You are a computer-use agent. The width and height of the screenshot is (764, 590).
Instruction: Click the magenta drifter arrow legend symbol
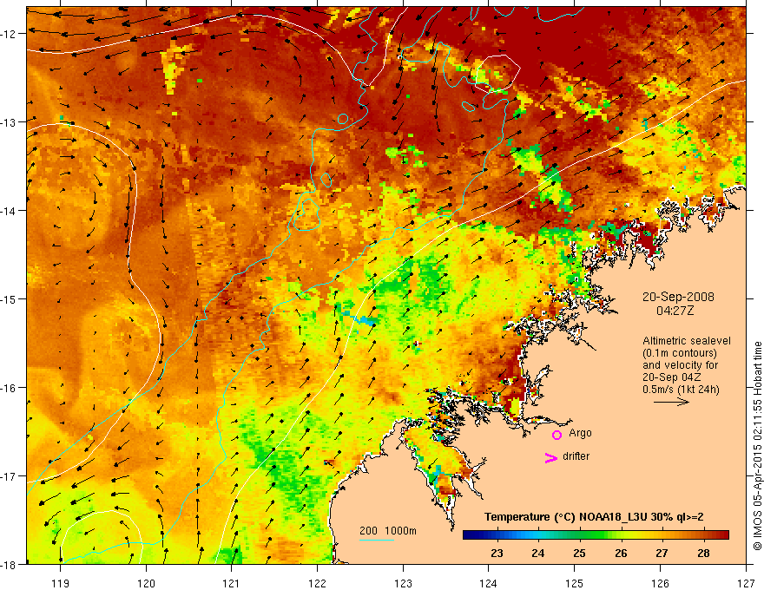click(x=550, y=457)
